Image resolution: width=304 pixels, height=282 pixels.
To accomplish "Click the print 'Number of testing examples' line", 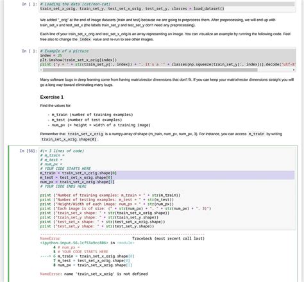I will click(x=106, y=200).
